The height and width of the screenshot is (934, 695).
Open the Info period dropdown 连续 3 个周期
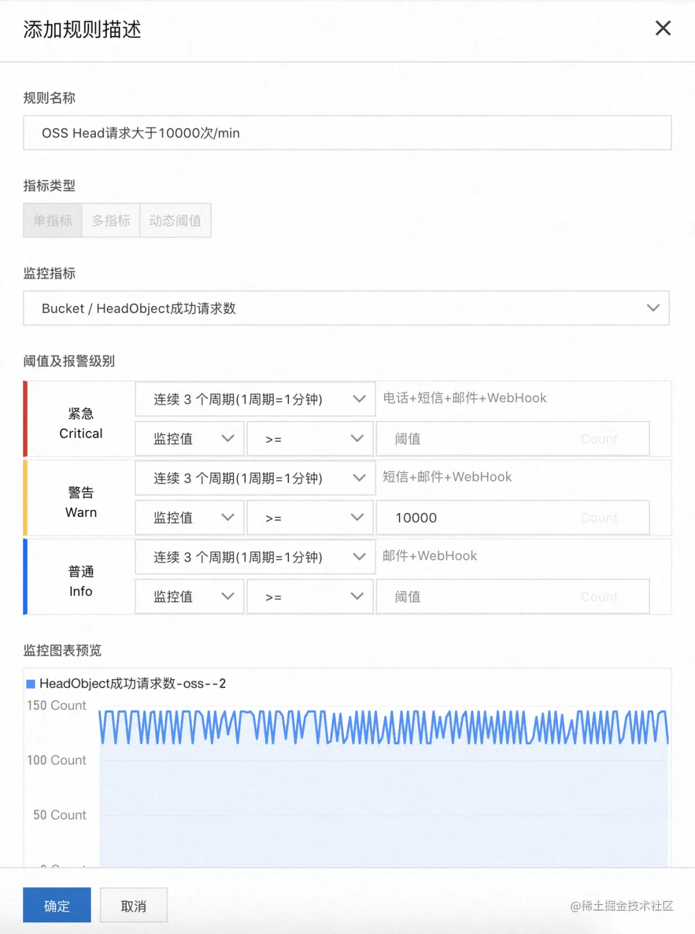tap(255, 557)
